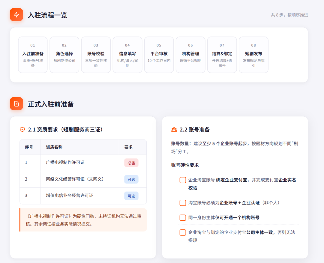Click the 正式入驻前准备 section heading
Screen dimensions: 324x263
click(51, 104)
